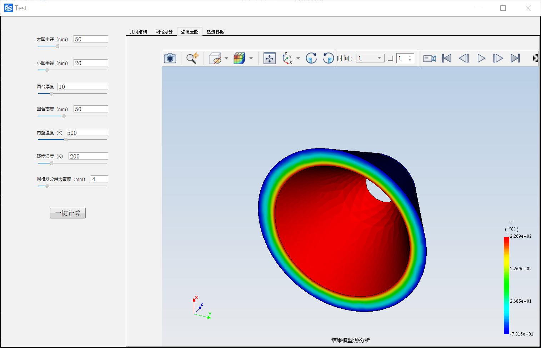Decrease the time step spinner value

[x=410, y=60]
